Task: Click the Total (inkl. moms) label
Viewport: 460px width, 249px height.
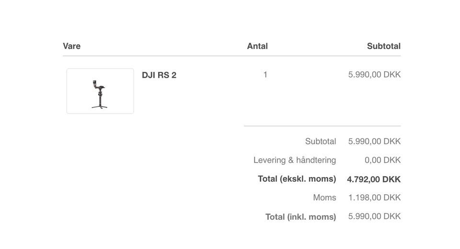Action: pos(301,217)
